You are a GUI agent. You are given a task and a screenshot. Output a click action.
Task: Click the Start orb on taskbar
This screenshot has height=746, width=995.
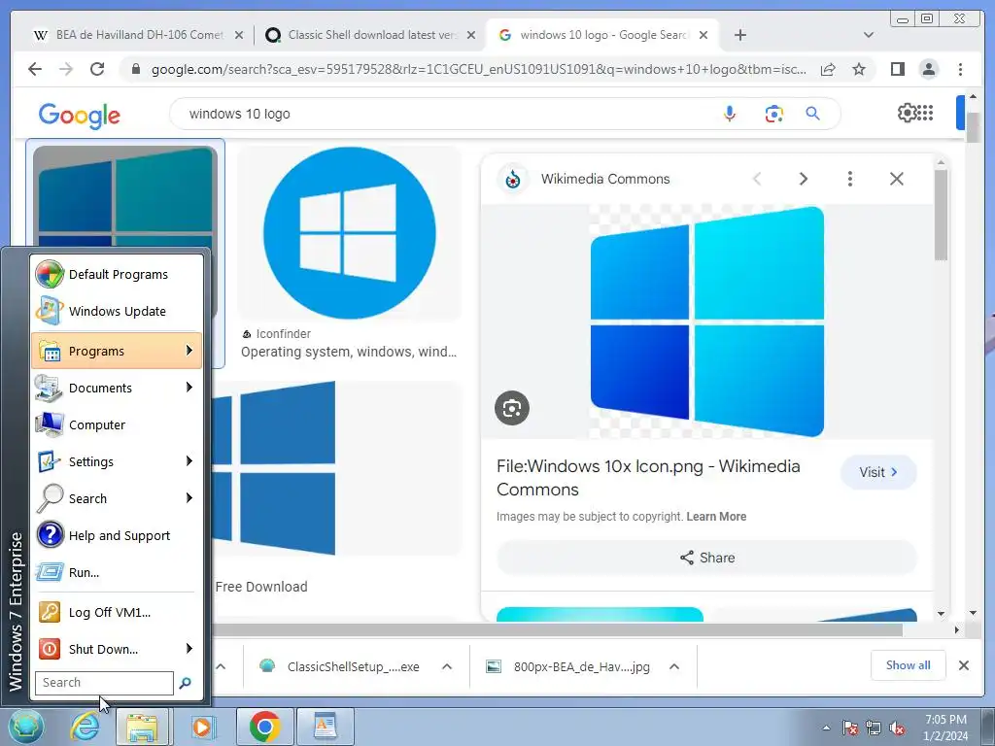coord(25,727)
